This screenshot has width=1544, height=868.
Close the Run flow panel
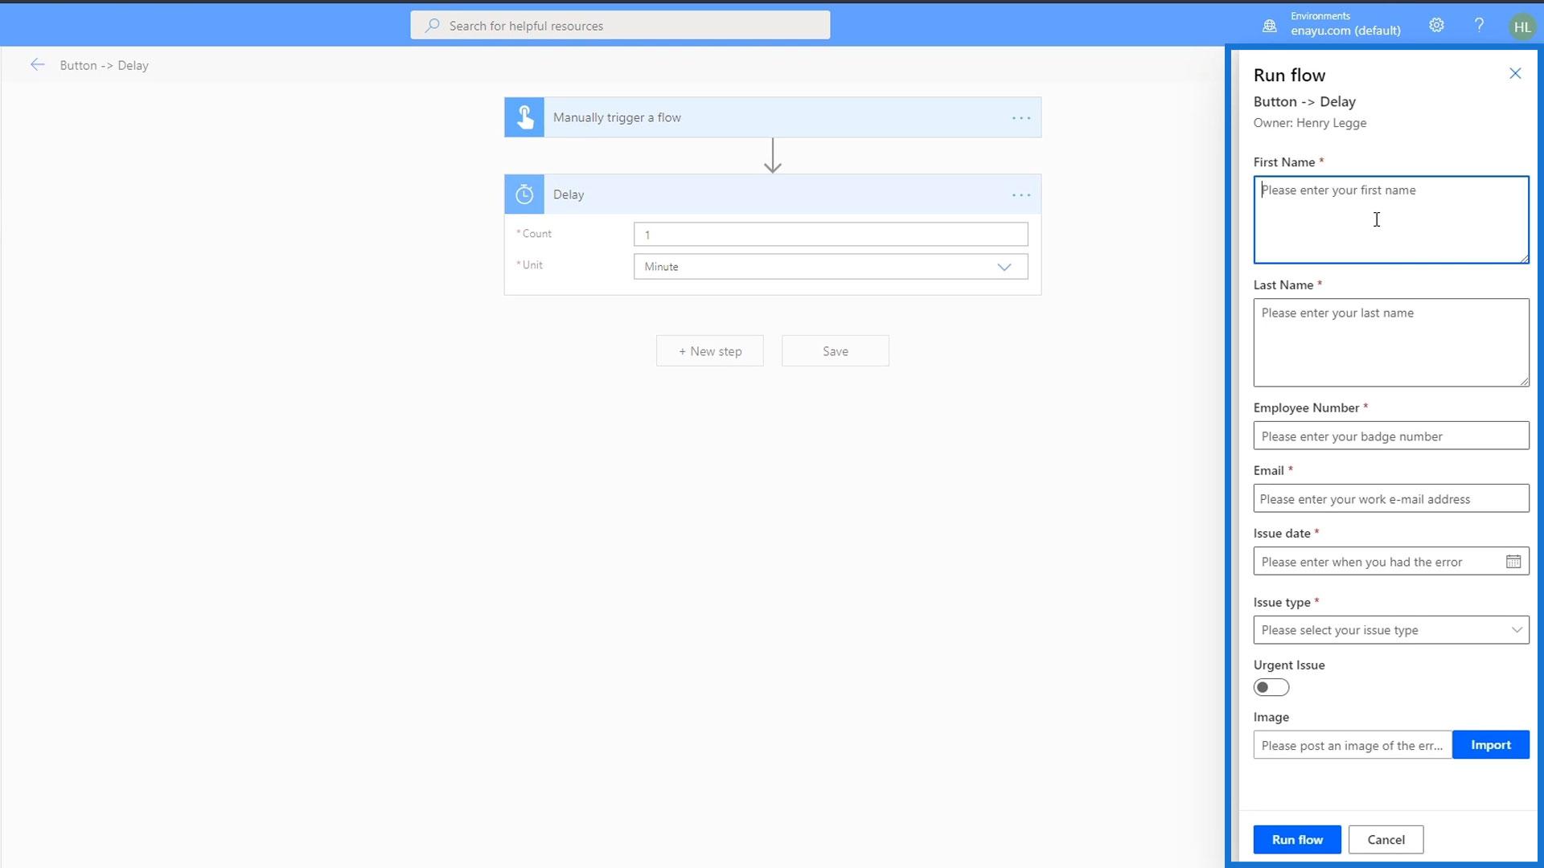coord(1515,74)
